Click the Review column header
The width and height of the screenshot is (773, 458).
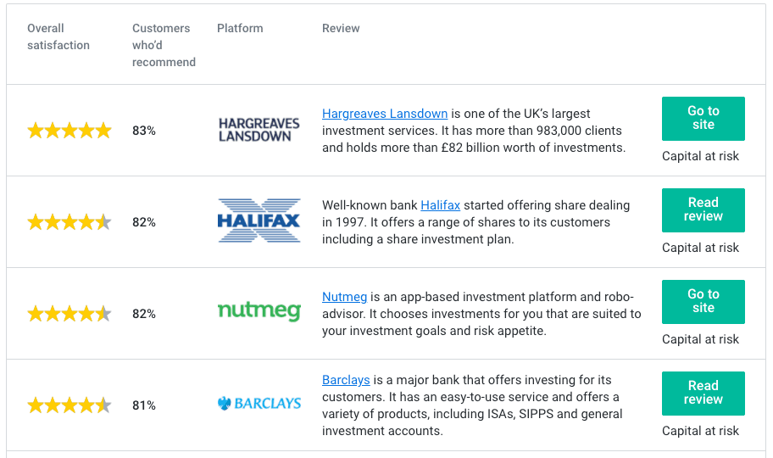coord(341,28)
